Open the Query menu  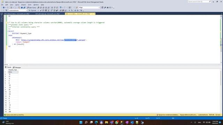pos(17,5)
